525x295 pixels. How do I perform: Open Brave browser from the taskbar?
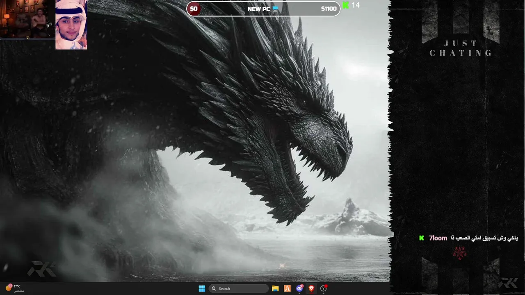point(311,288)
